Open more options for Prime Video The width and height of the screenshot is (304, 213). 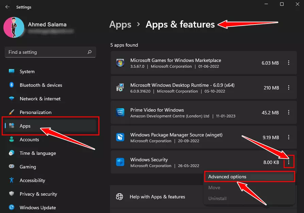click(x=288, y=112)
